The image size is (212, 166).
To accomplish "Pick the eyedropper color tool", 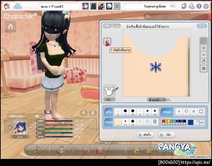I will tap(196, 122).
